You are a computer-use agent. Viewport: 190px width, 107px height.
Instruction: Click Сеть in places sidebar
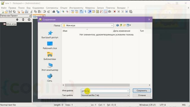[50, 78]
